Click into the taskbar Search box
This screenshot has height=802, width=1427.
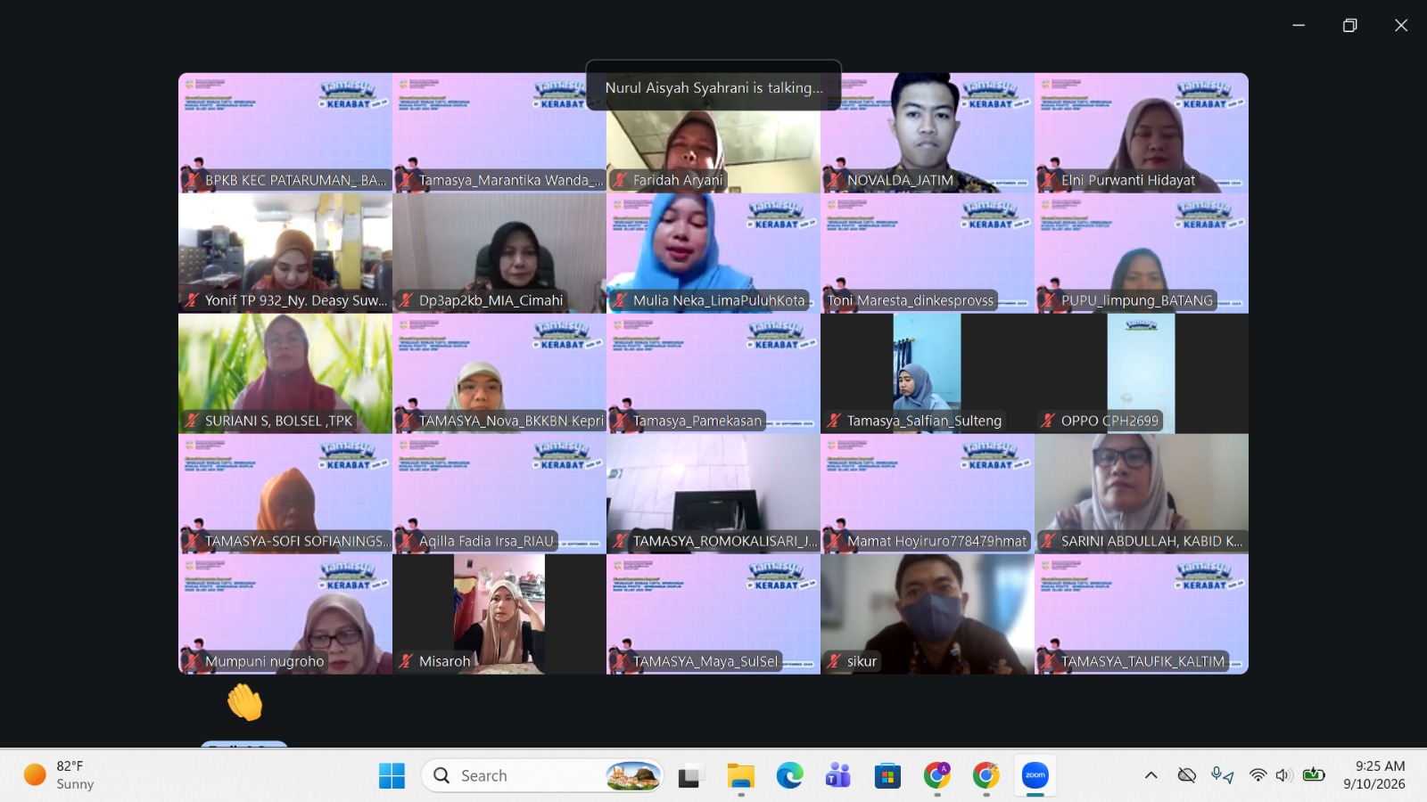pos(542,775)
